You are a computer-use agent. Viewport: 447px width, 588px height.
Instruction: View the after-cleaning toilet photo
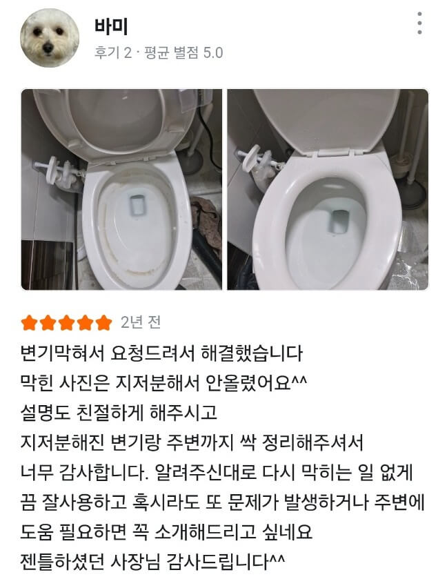click(328, 189)
